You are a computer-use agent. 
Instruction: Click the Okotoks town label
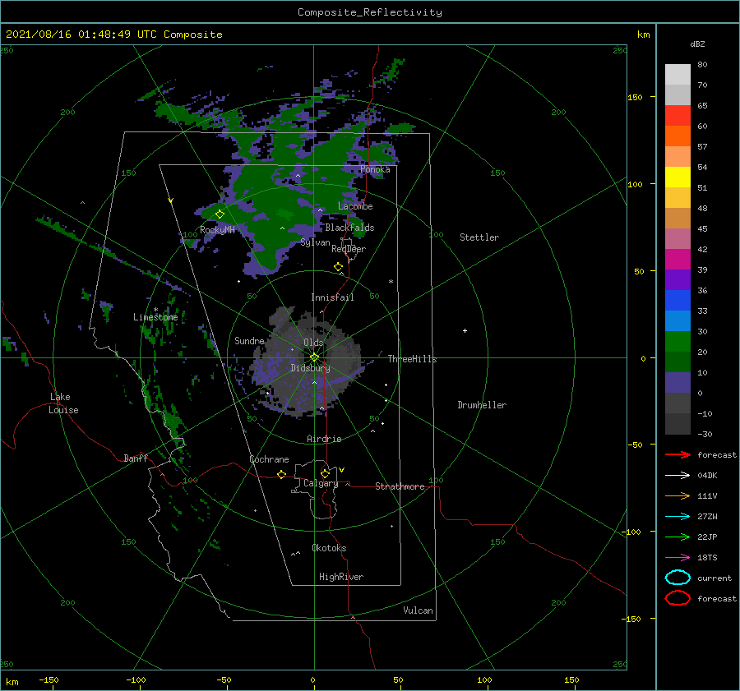pyautogui.click(x=329, y=548)
